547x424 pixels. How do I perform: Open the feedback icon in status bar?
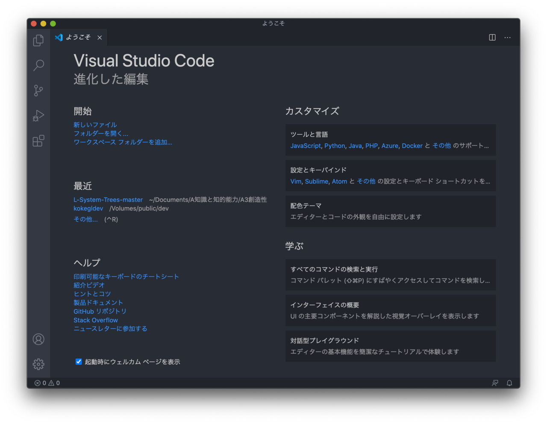tap(495, 383)
